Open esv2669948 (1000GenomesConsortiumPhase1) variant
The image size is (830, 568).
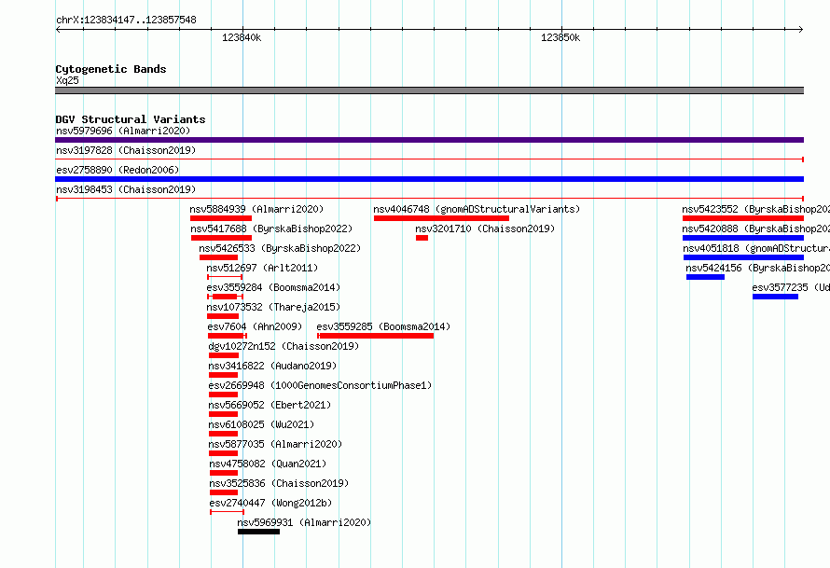coord(320,385)
